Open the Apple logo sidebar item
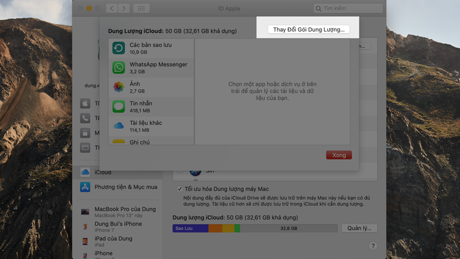Image resolution: width=460 pixels, height=259 pixels. coord(85,104)
